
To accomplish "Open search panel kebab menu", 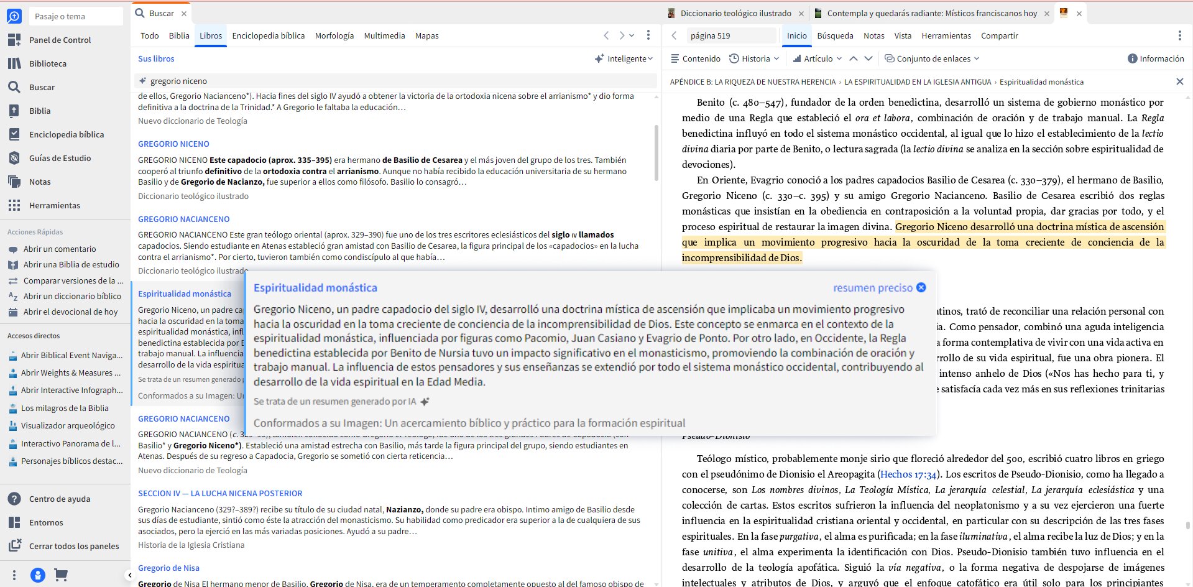I will click(648, 35).
